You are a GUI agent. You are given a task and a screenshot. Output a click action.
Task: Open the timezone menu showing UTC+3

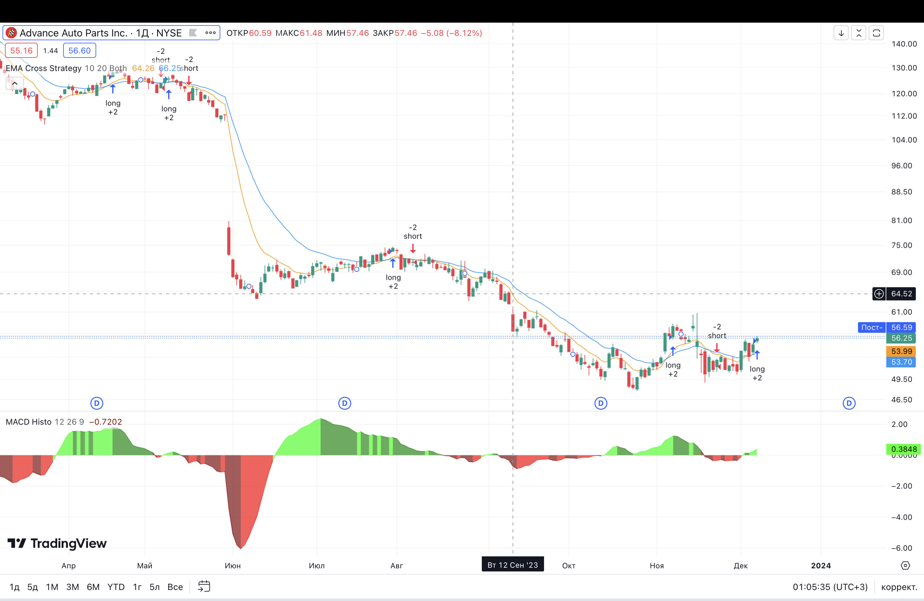pyautogui.click(x=830, y=587)
